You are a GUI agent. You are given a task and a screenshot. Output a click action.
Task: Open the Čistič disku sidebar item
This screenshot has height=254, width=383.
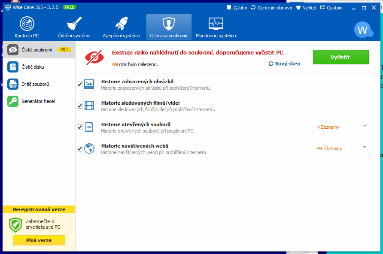39,67
